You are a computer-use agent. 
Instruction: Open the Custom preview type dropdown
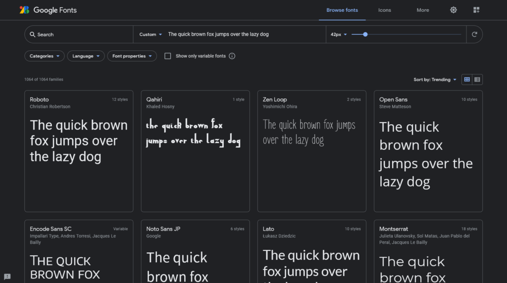[151, 34]
